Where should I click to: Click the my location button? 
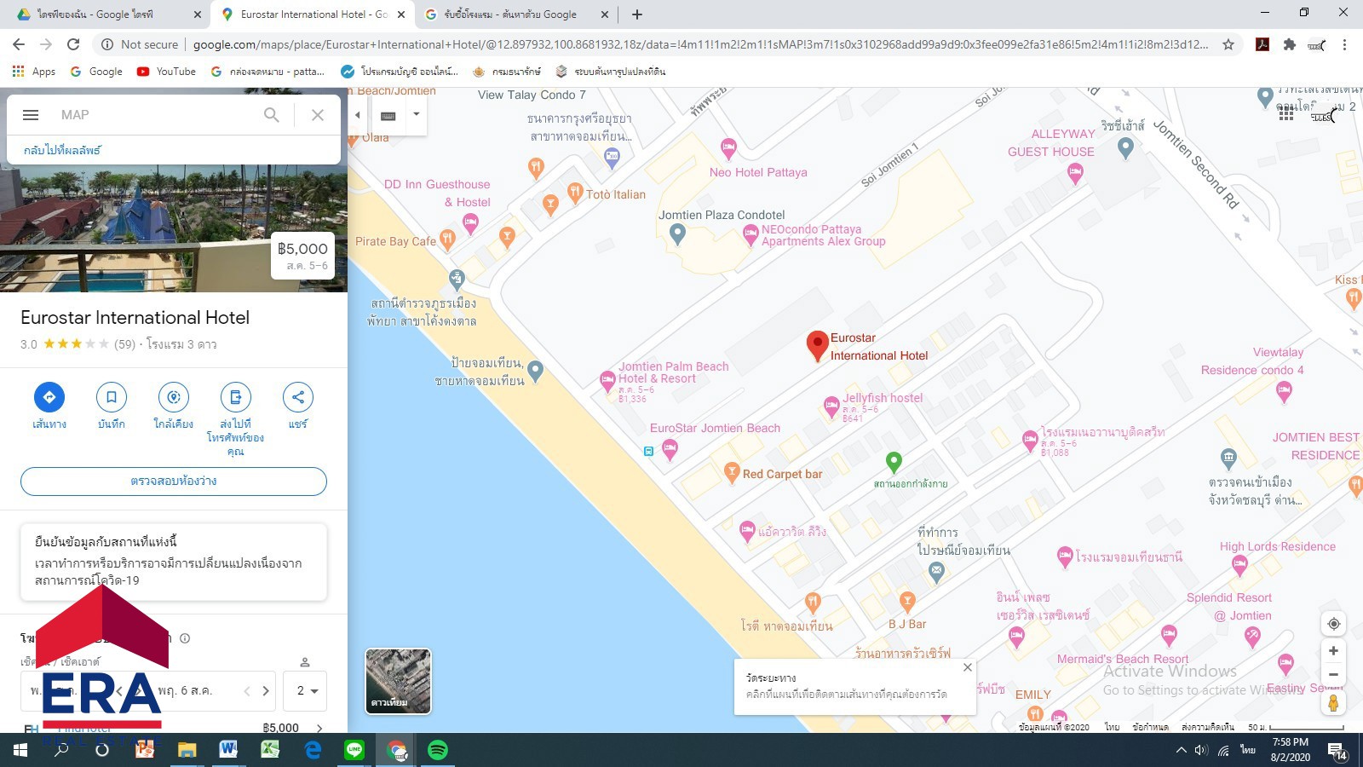pos(1334,624)
